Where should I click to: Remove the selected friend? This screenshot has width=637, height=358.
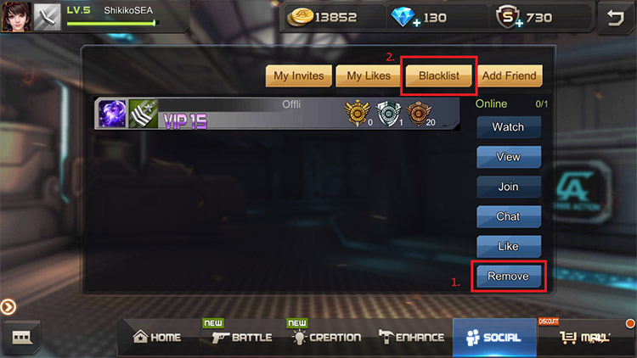tap(508, 277)
